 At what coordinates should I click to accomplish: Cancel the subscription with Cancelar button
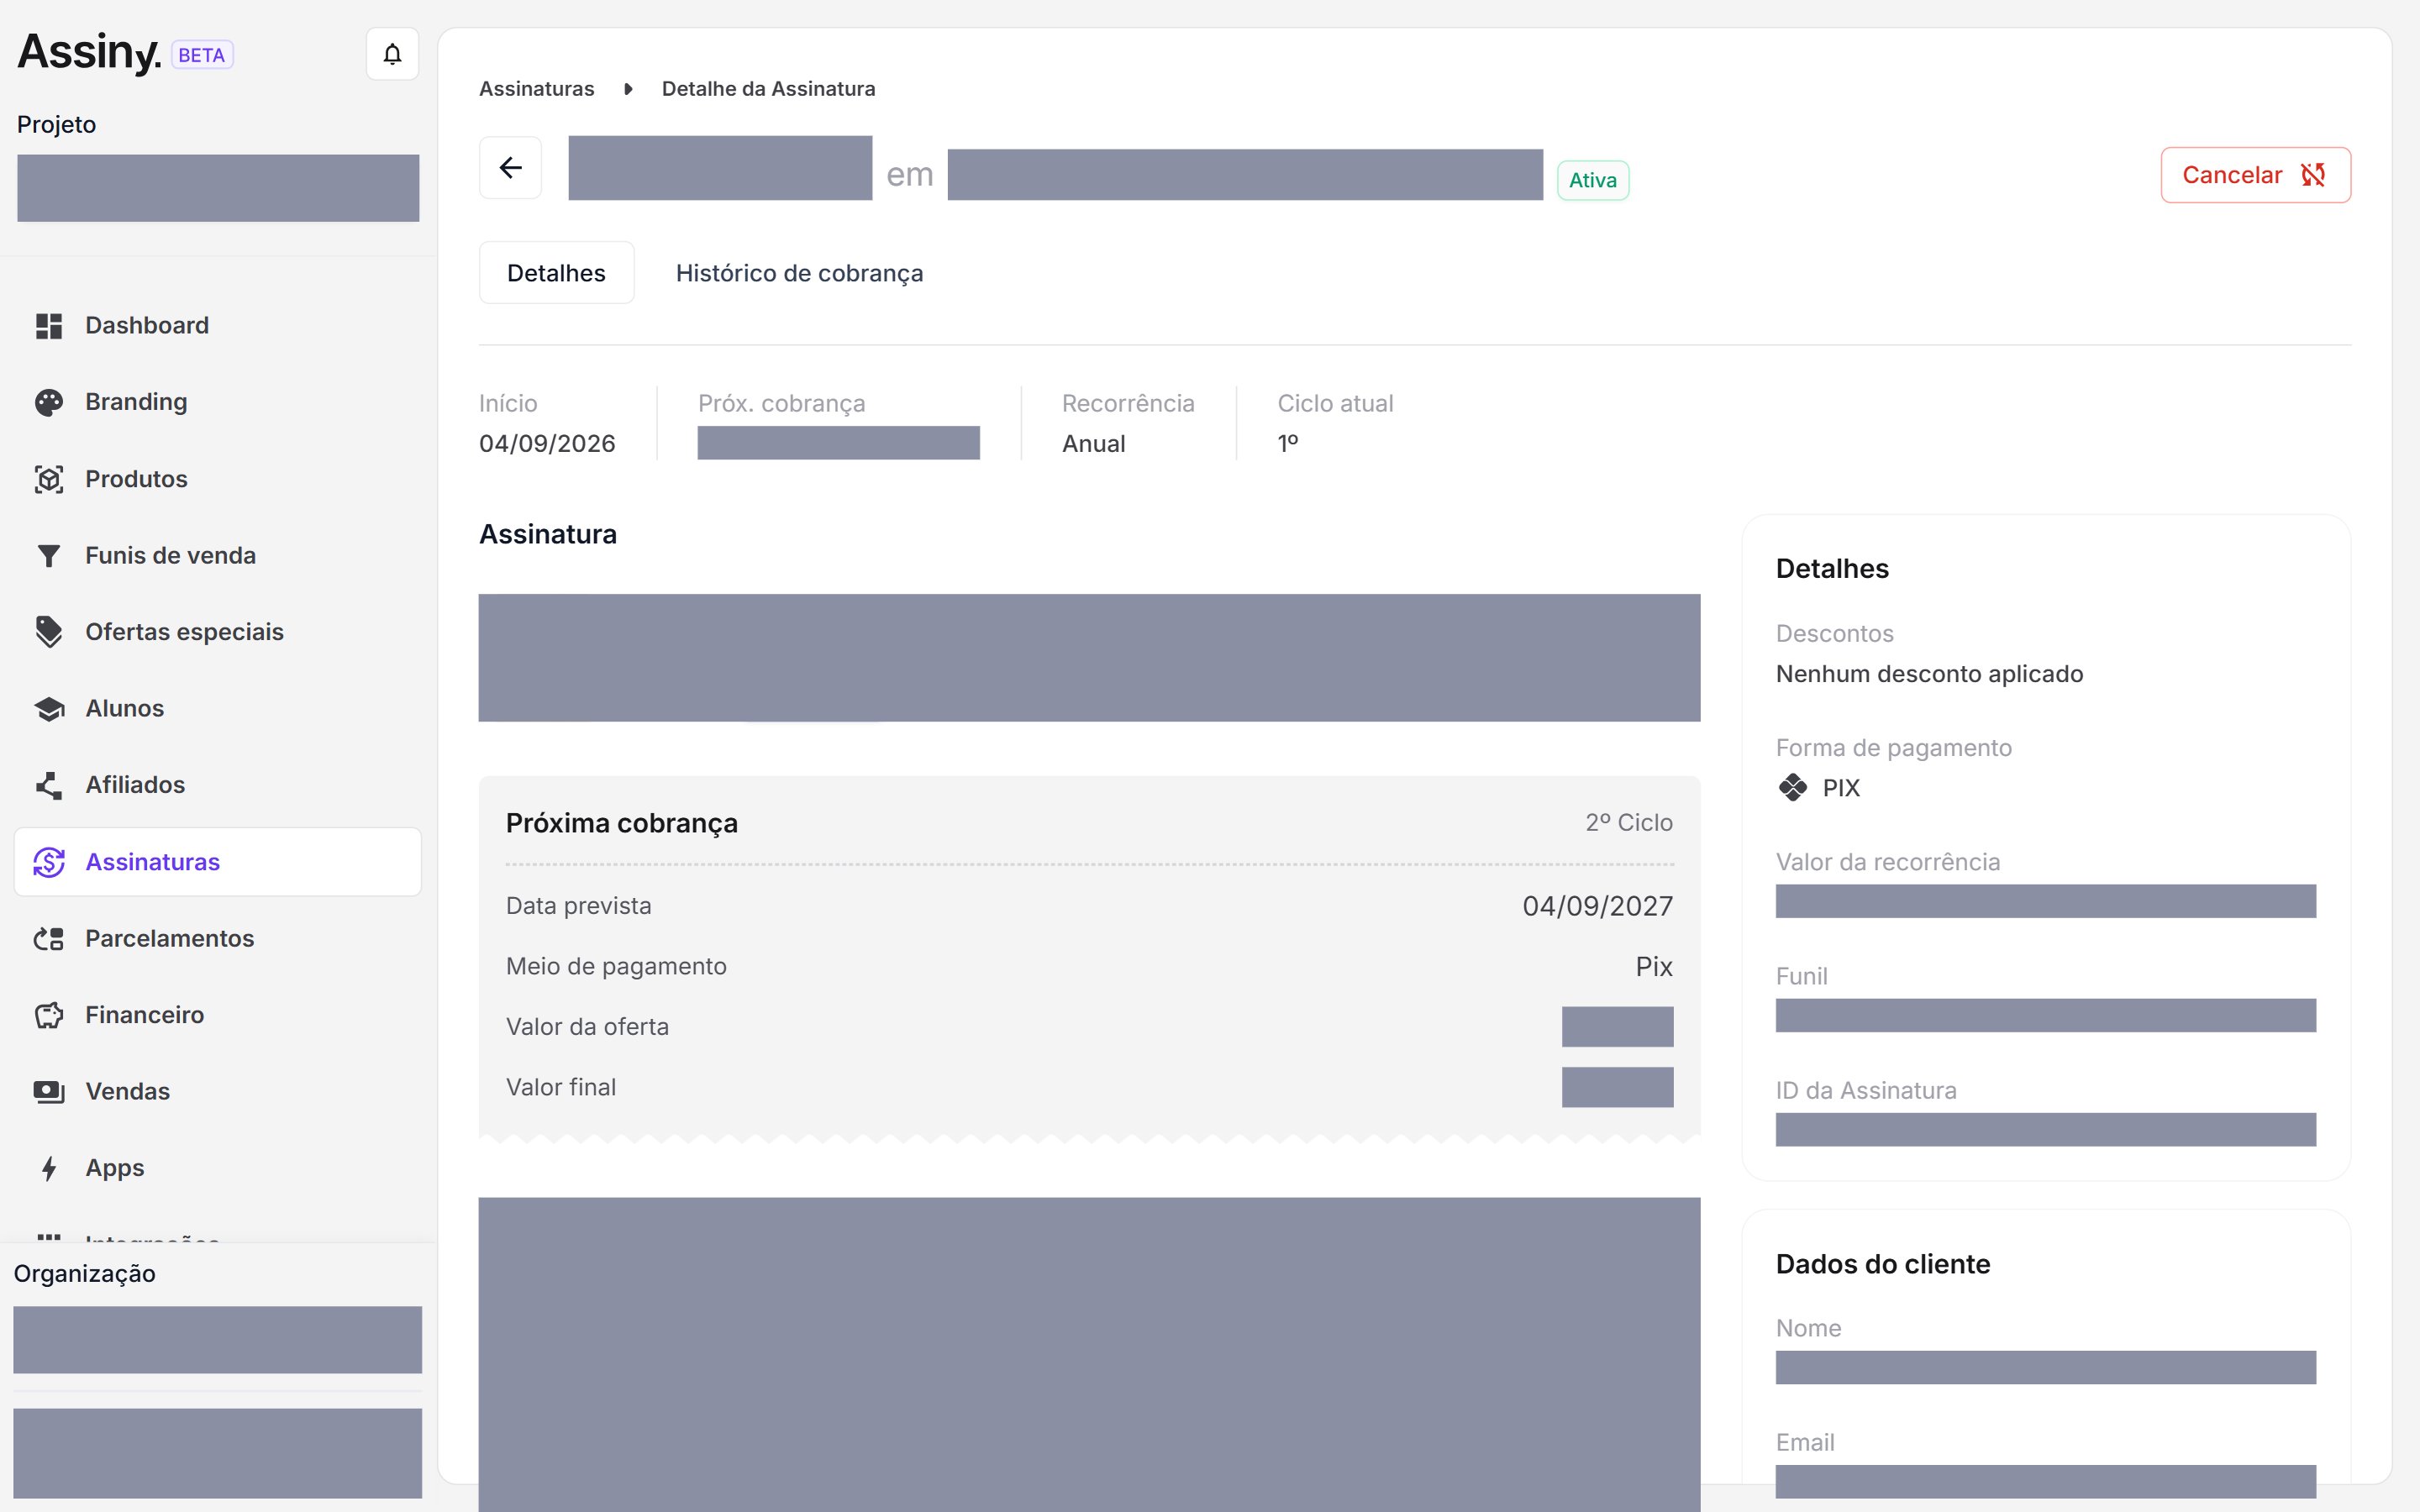click(x=2255, y=175)
